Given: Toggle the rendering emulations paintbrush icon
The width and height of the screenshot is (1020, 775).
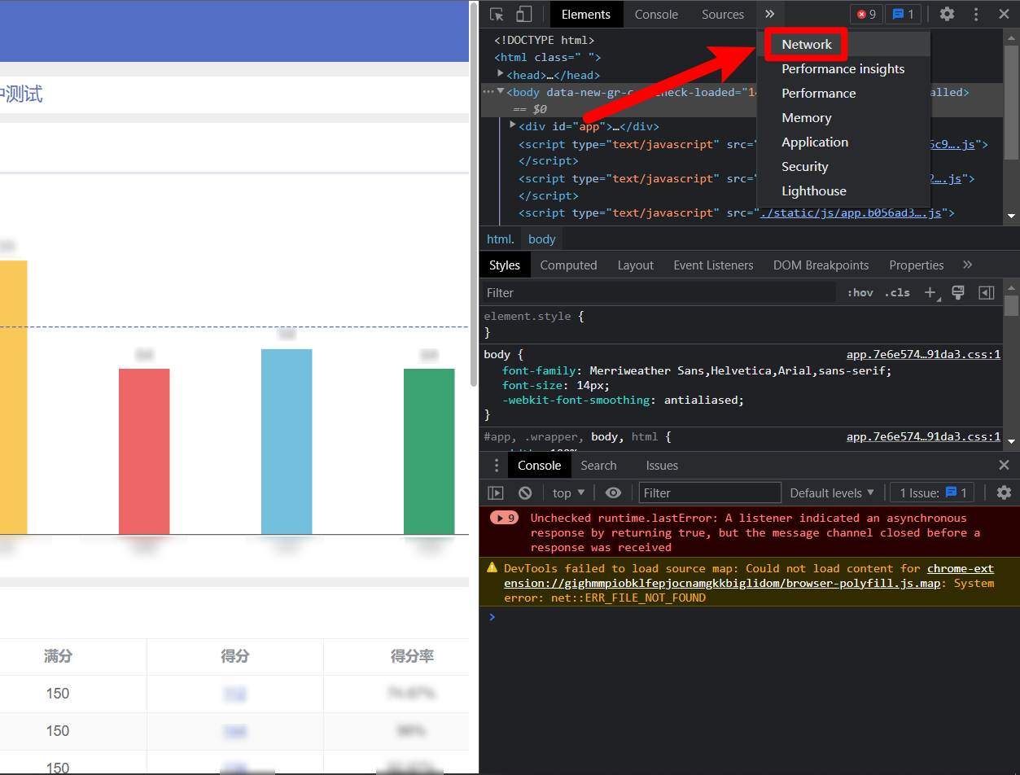Looking at the screenshot, I should pos(958,293).
